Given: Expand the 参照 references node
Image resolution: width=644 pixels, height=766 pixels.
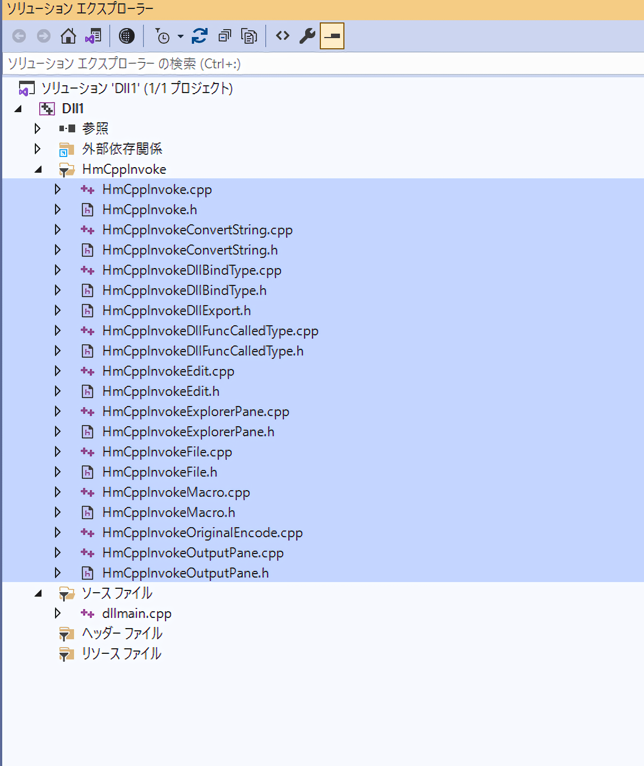Looking at the screenshot, I should 38,128.
